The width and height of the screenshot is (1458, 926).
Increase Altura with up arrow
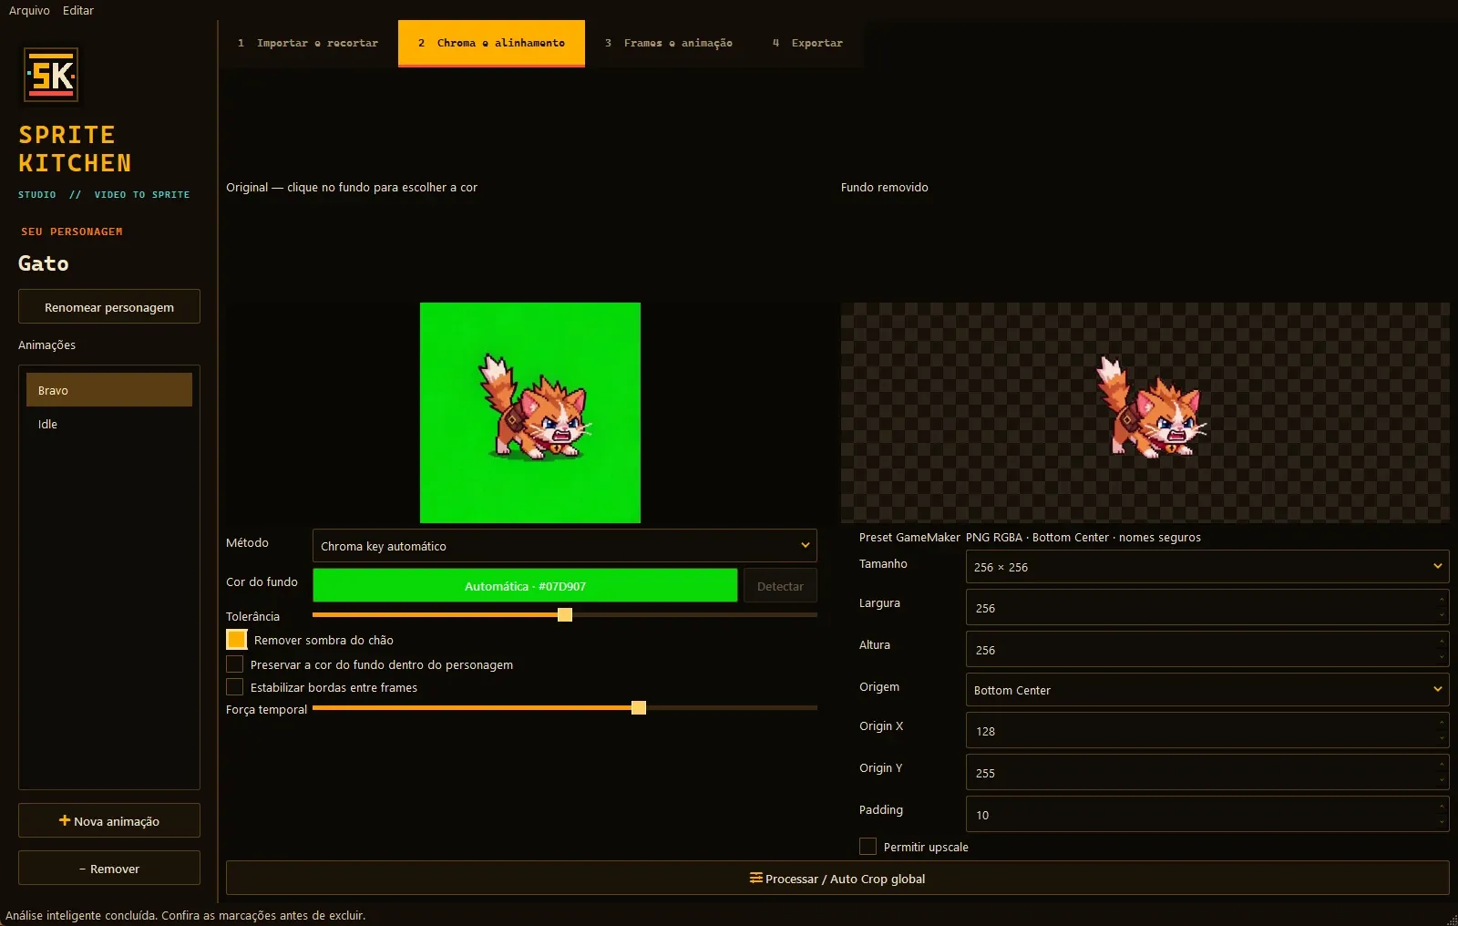tap(1442, 641)
